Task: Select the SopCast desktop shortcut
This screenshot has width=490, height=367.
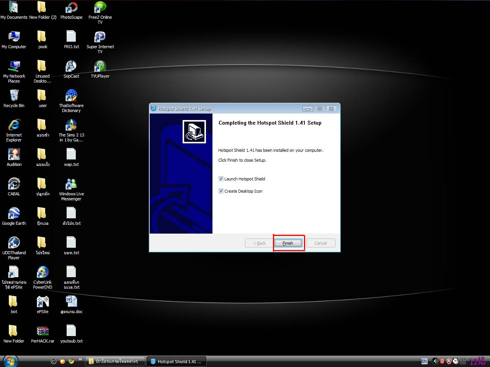Action: tap(71, 69)
